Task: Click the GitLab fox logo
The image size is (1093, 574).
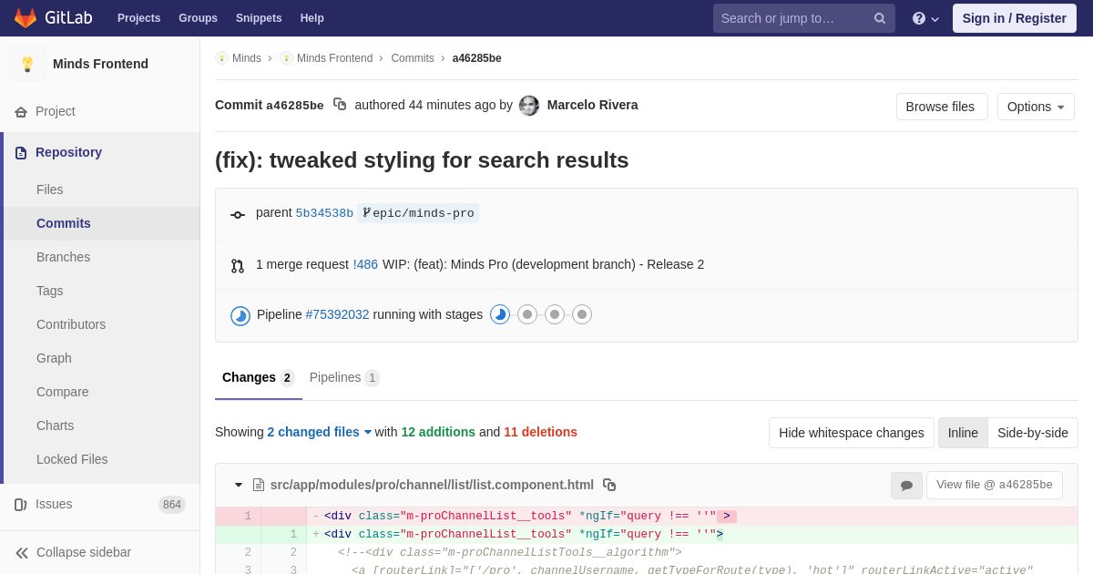Action: point(26,18)
